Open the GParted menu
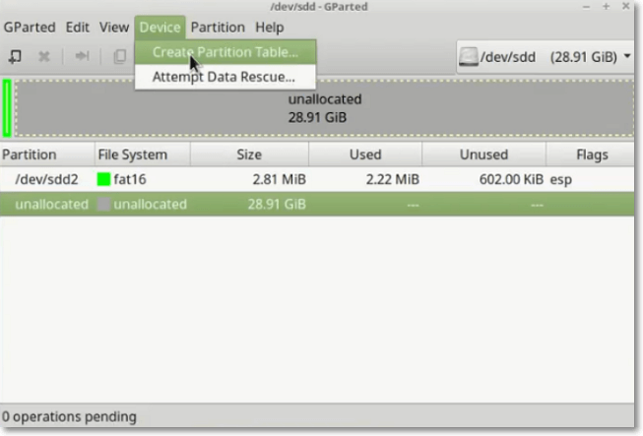Screen dimensions: 643x436 click(x=30, y=28)
